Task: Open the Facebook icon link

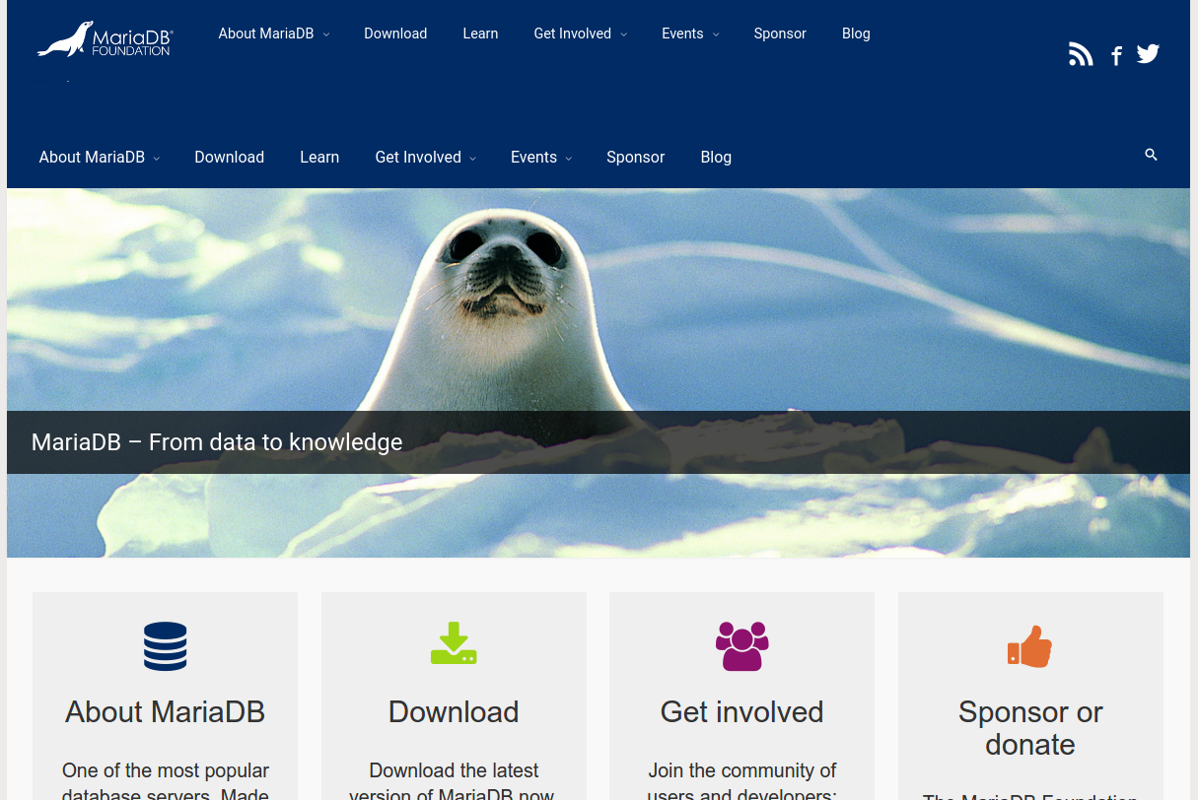Action: point(1116,56)
